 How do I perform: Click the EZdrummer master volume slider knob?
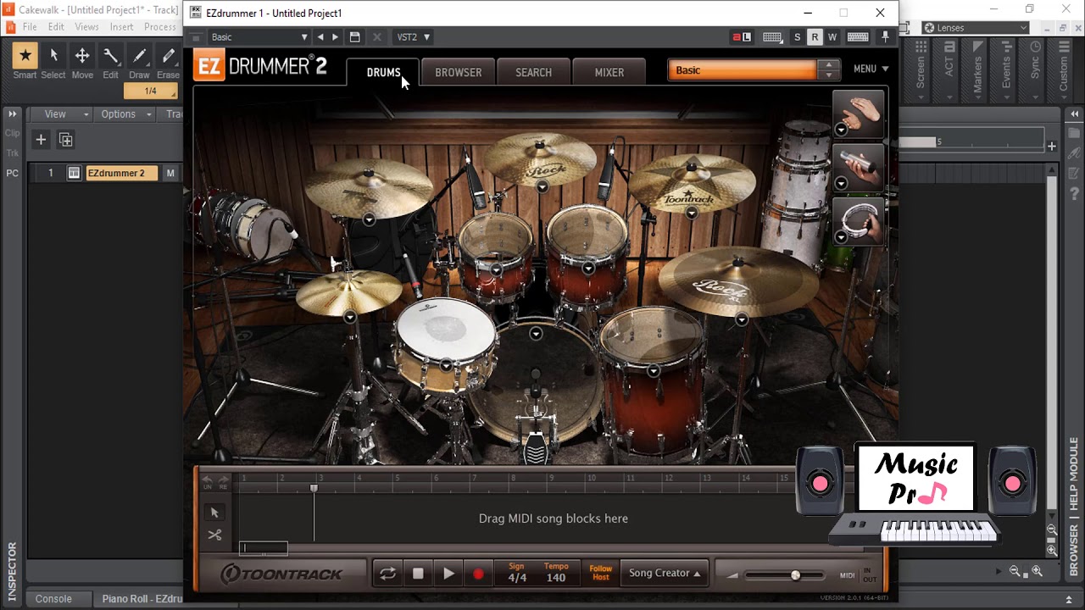pyautogui.click(x=795, y=575)
